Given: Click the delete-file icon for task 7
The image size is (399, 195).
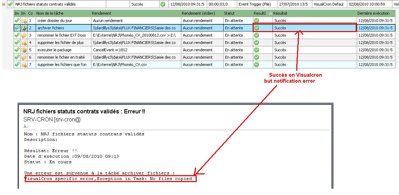Looking at the screenshot, I should pos(24,65).
